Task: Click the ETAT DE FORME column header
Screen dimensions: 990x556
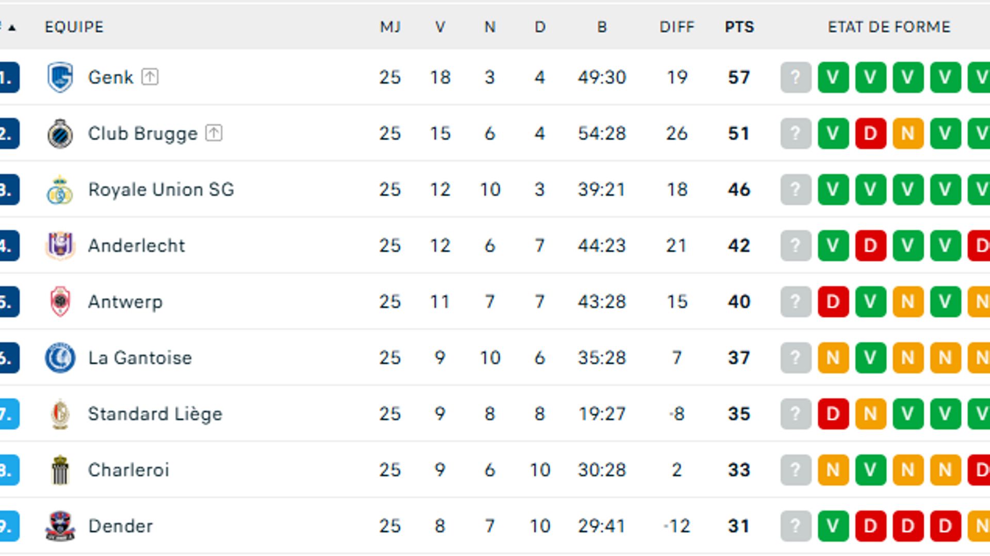Action: point(888,27)
